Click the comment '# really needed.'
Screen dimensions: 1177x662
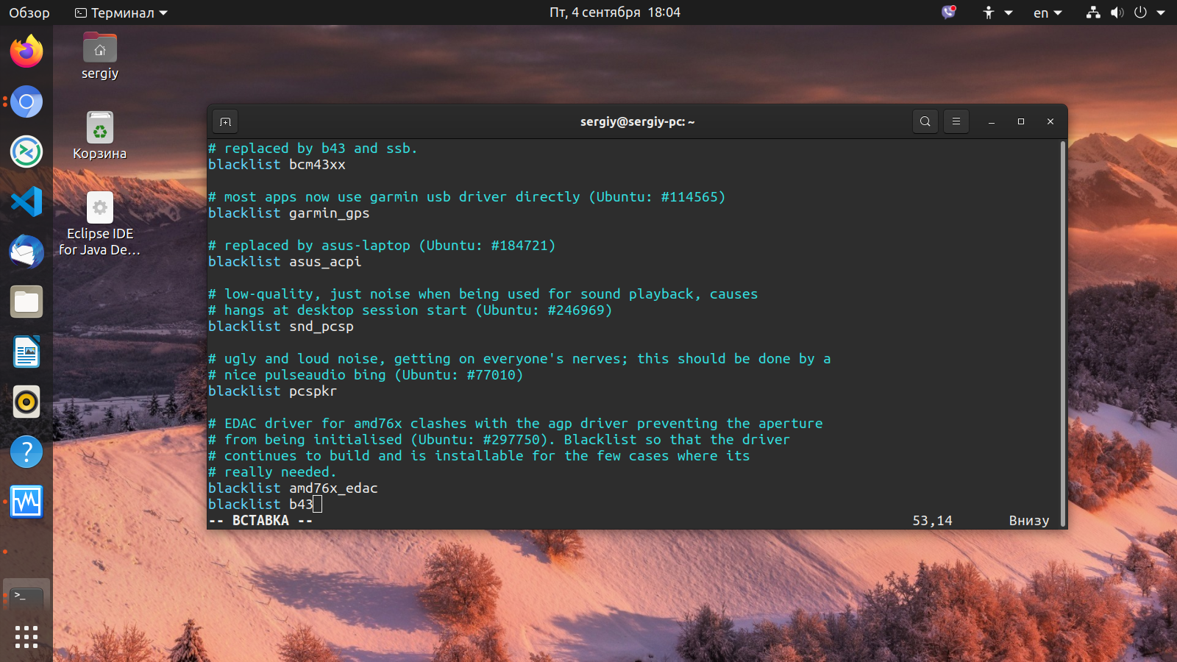(272, 472)
